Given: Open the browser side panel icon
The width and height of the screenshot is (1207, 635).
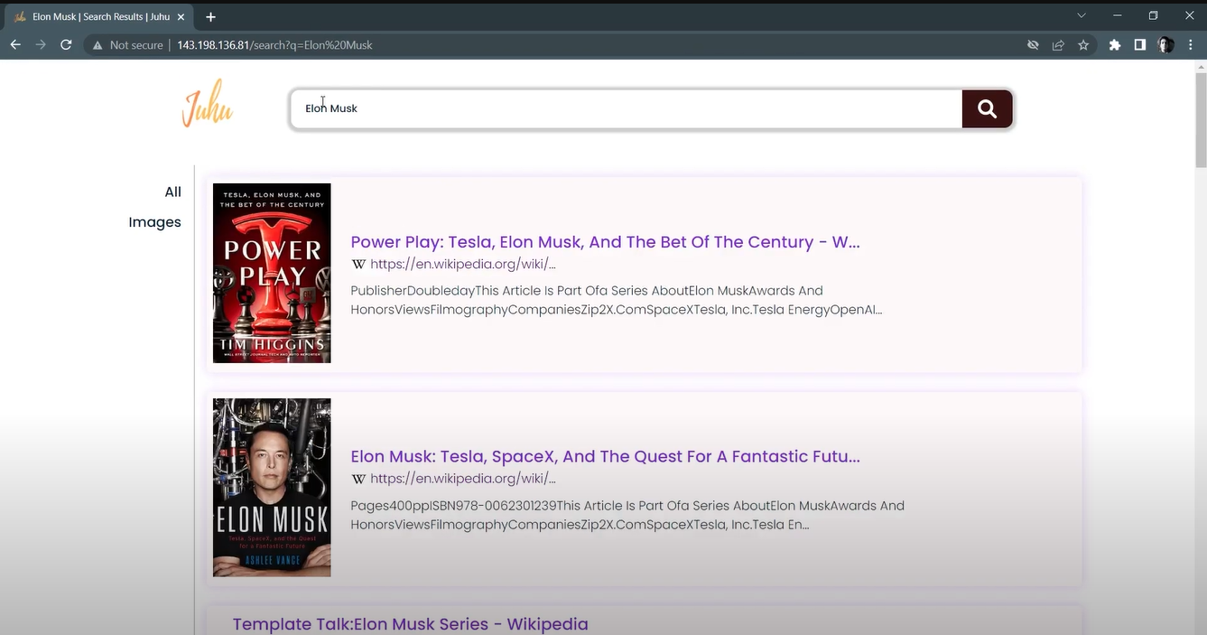Looking at the screenshot, I should (1140, 45).
